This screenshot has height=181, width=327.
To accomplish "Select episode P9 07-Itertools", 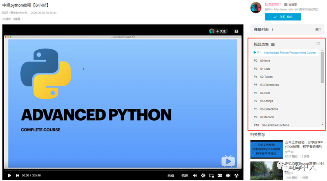I will pos(285,117).
